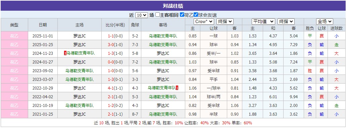
Task: Click away odds 9.94 in 2022-04-02 row
Action: click(x=294, y=97)
